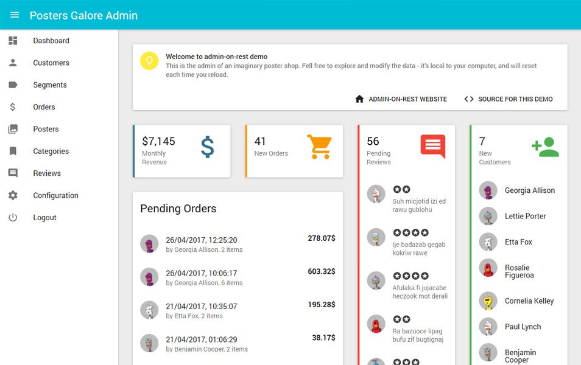Click the Posters image collection icon
Screen dimensions: 581x365
[x=13, y=129]
